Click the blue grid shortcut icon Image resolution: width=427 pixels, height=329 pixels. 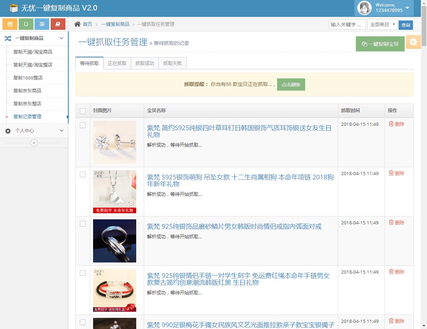(42, 24)
